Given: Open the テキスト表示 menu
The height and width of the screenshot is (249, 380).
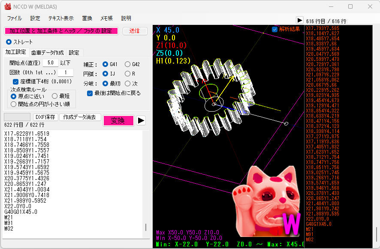Looking at the screenshot, I should [61, 18].
